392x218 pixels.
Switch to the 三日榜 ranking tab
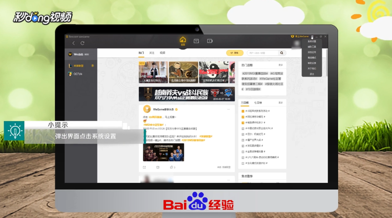(x=245, y=103)
